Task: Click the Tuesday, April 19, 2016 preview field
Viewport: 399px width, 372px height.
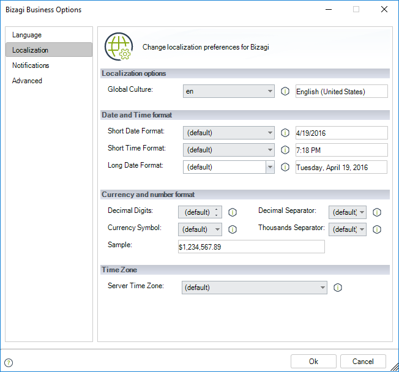Action: click(341, 167)
